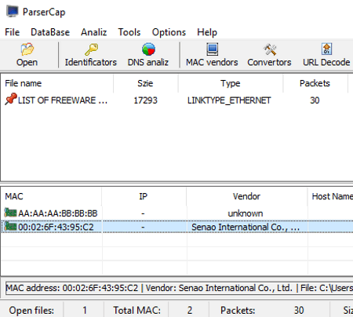353x317 pixels.
Task: Click the Open folder icon
Action: pyautogui.click(x=27, y=49)
